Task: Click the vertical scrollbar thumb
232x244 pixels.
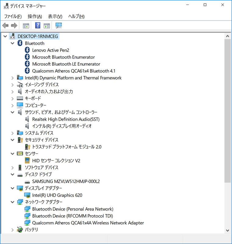Action: click(x=227, y=111)
